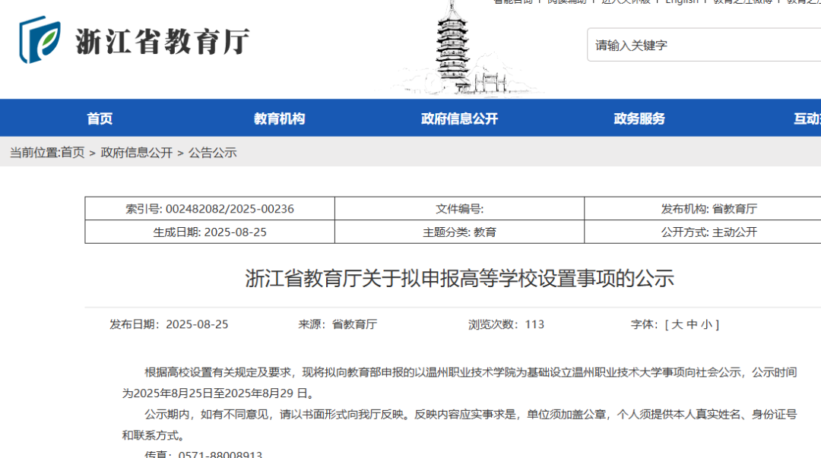Click the pagoda illustration in the header
Viewport: 821px width, 458px height.
click(x=454, y=47)
